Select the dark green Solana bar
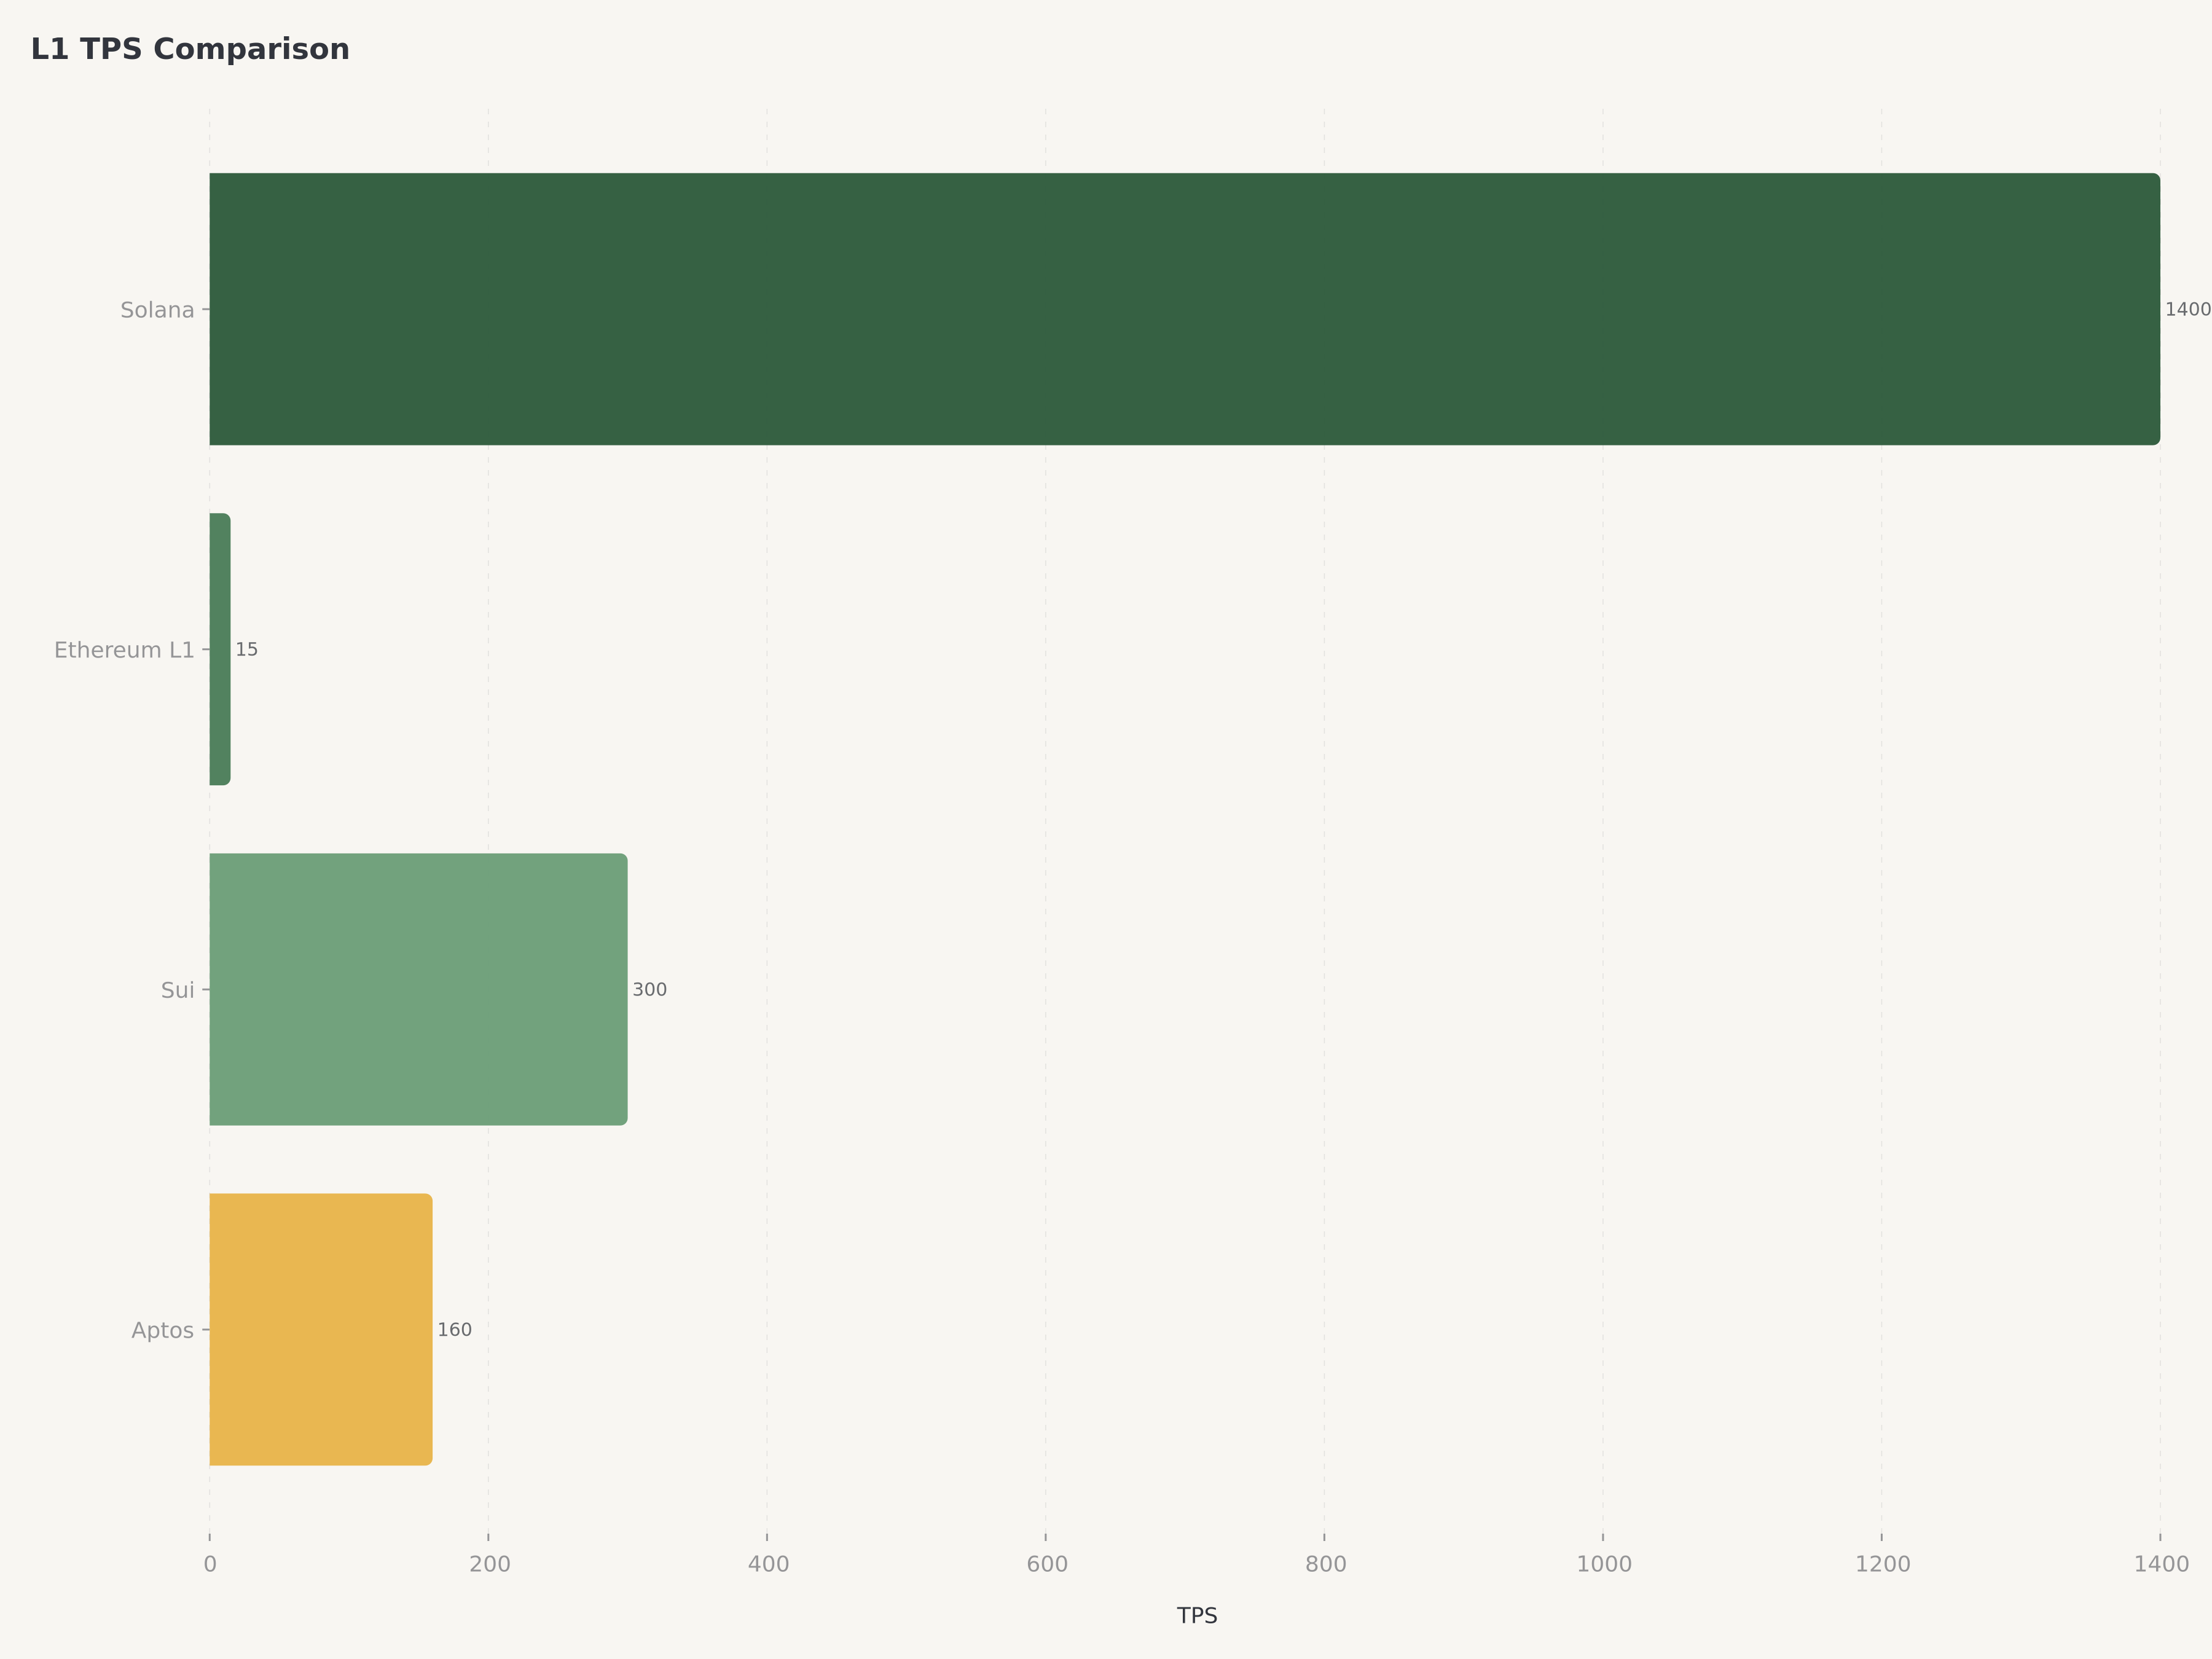The width and height of the screenshot is (2212, 1659). [1184, 309]
